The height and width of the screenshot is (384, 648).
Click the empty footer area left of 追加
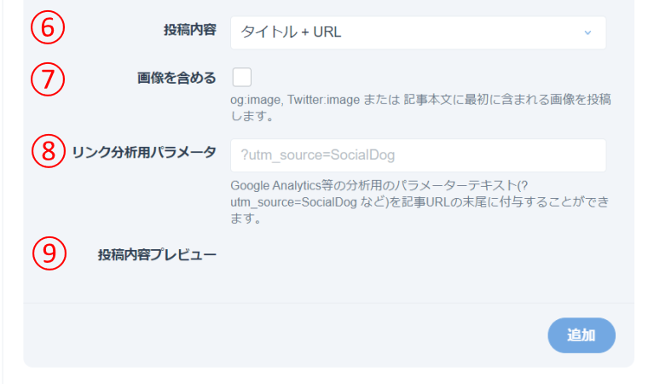tap(281, 335)
